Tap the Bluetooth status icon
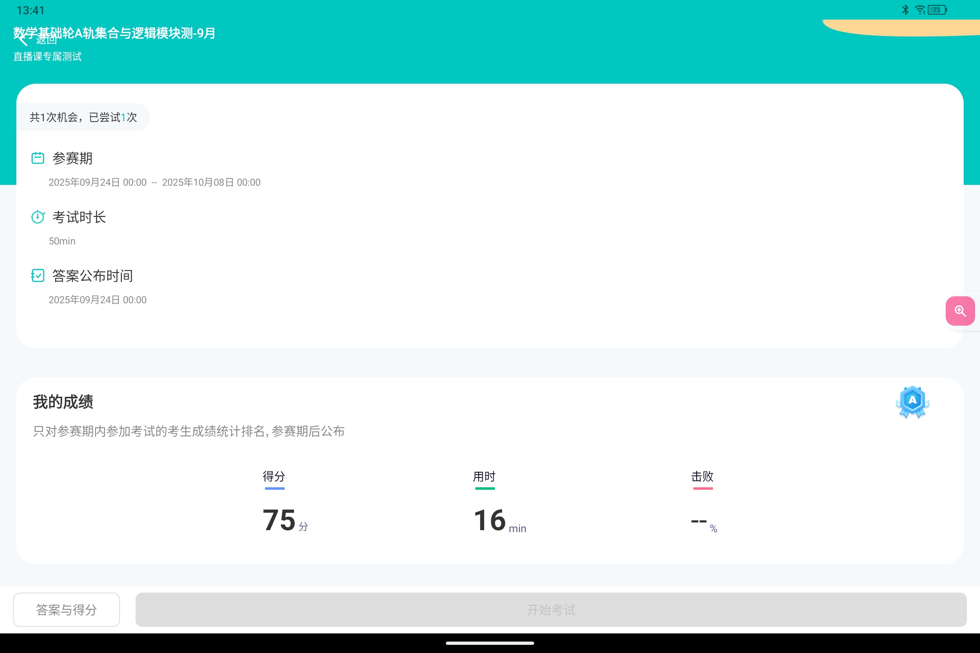The height and width of the screenshot is (653, 980). (905, 9)
